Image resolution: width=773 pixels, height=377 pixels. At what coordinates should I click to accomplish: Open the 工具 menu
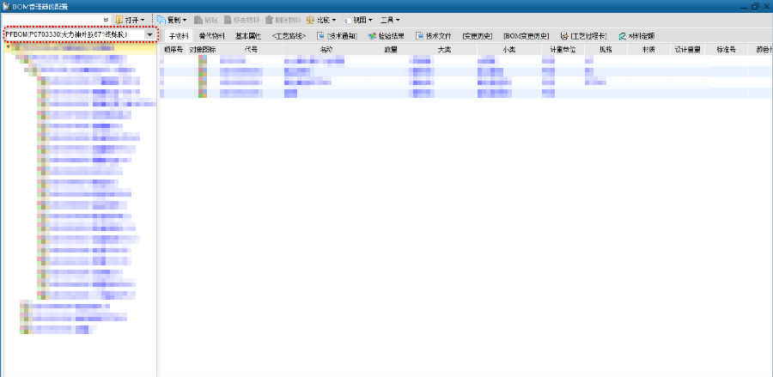click(389, 20)
